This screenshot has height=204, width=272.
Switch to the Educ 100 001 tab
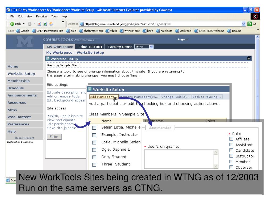pos(90,47)
